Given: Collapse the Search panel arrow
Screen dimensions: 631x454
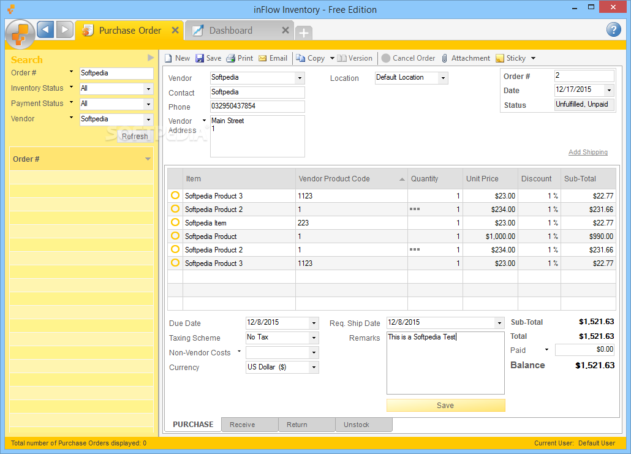Looking at the screenshot, I should tap(151, 58).
